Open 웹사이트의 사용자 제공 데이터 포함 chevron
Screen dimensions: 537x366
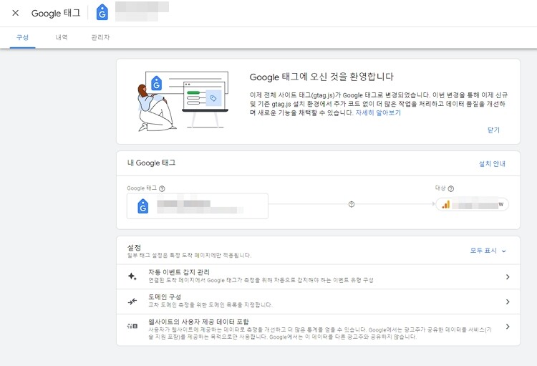[508, 327]
